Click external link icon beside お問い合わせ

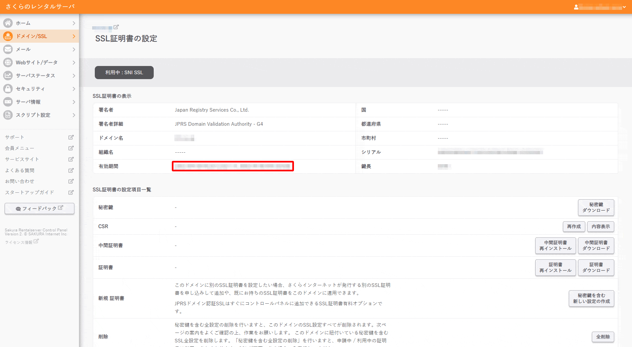[x=71, y=181]
